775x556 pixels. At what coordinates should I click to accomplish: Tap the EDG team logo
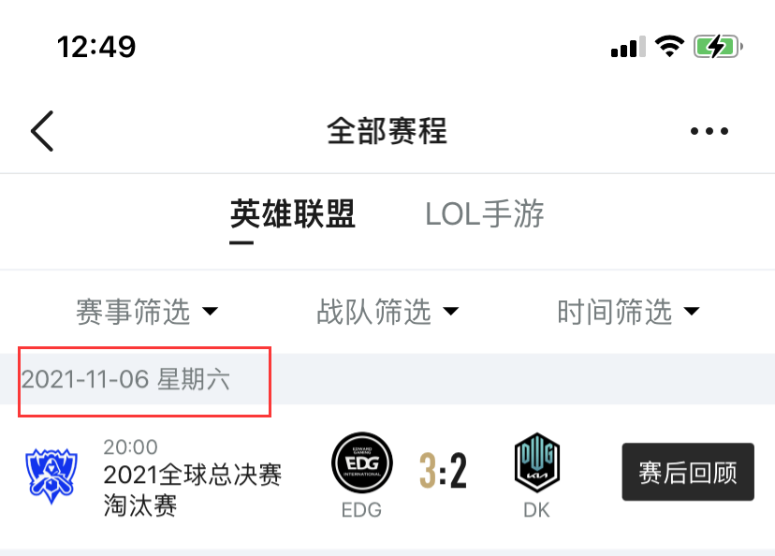362,462
